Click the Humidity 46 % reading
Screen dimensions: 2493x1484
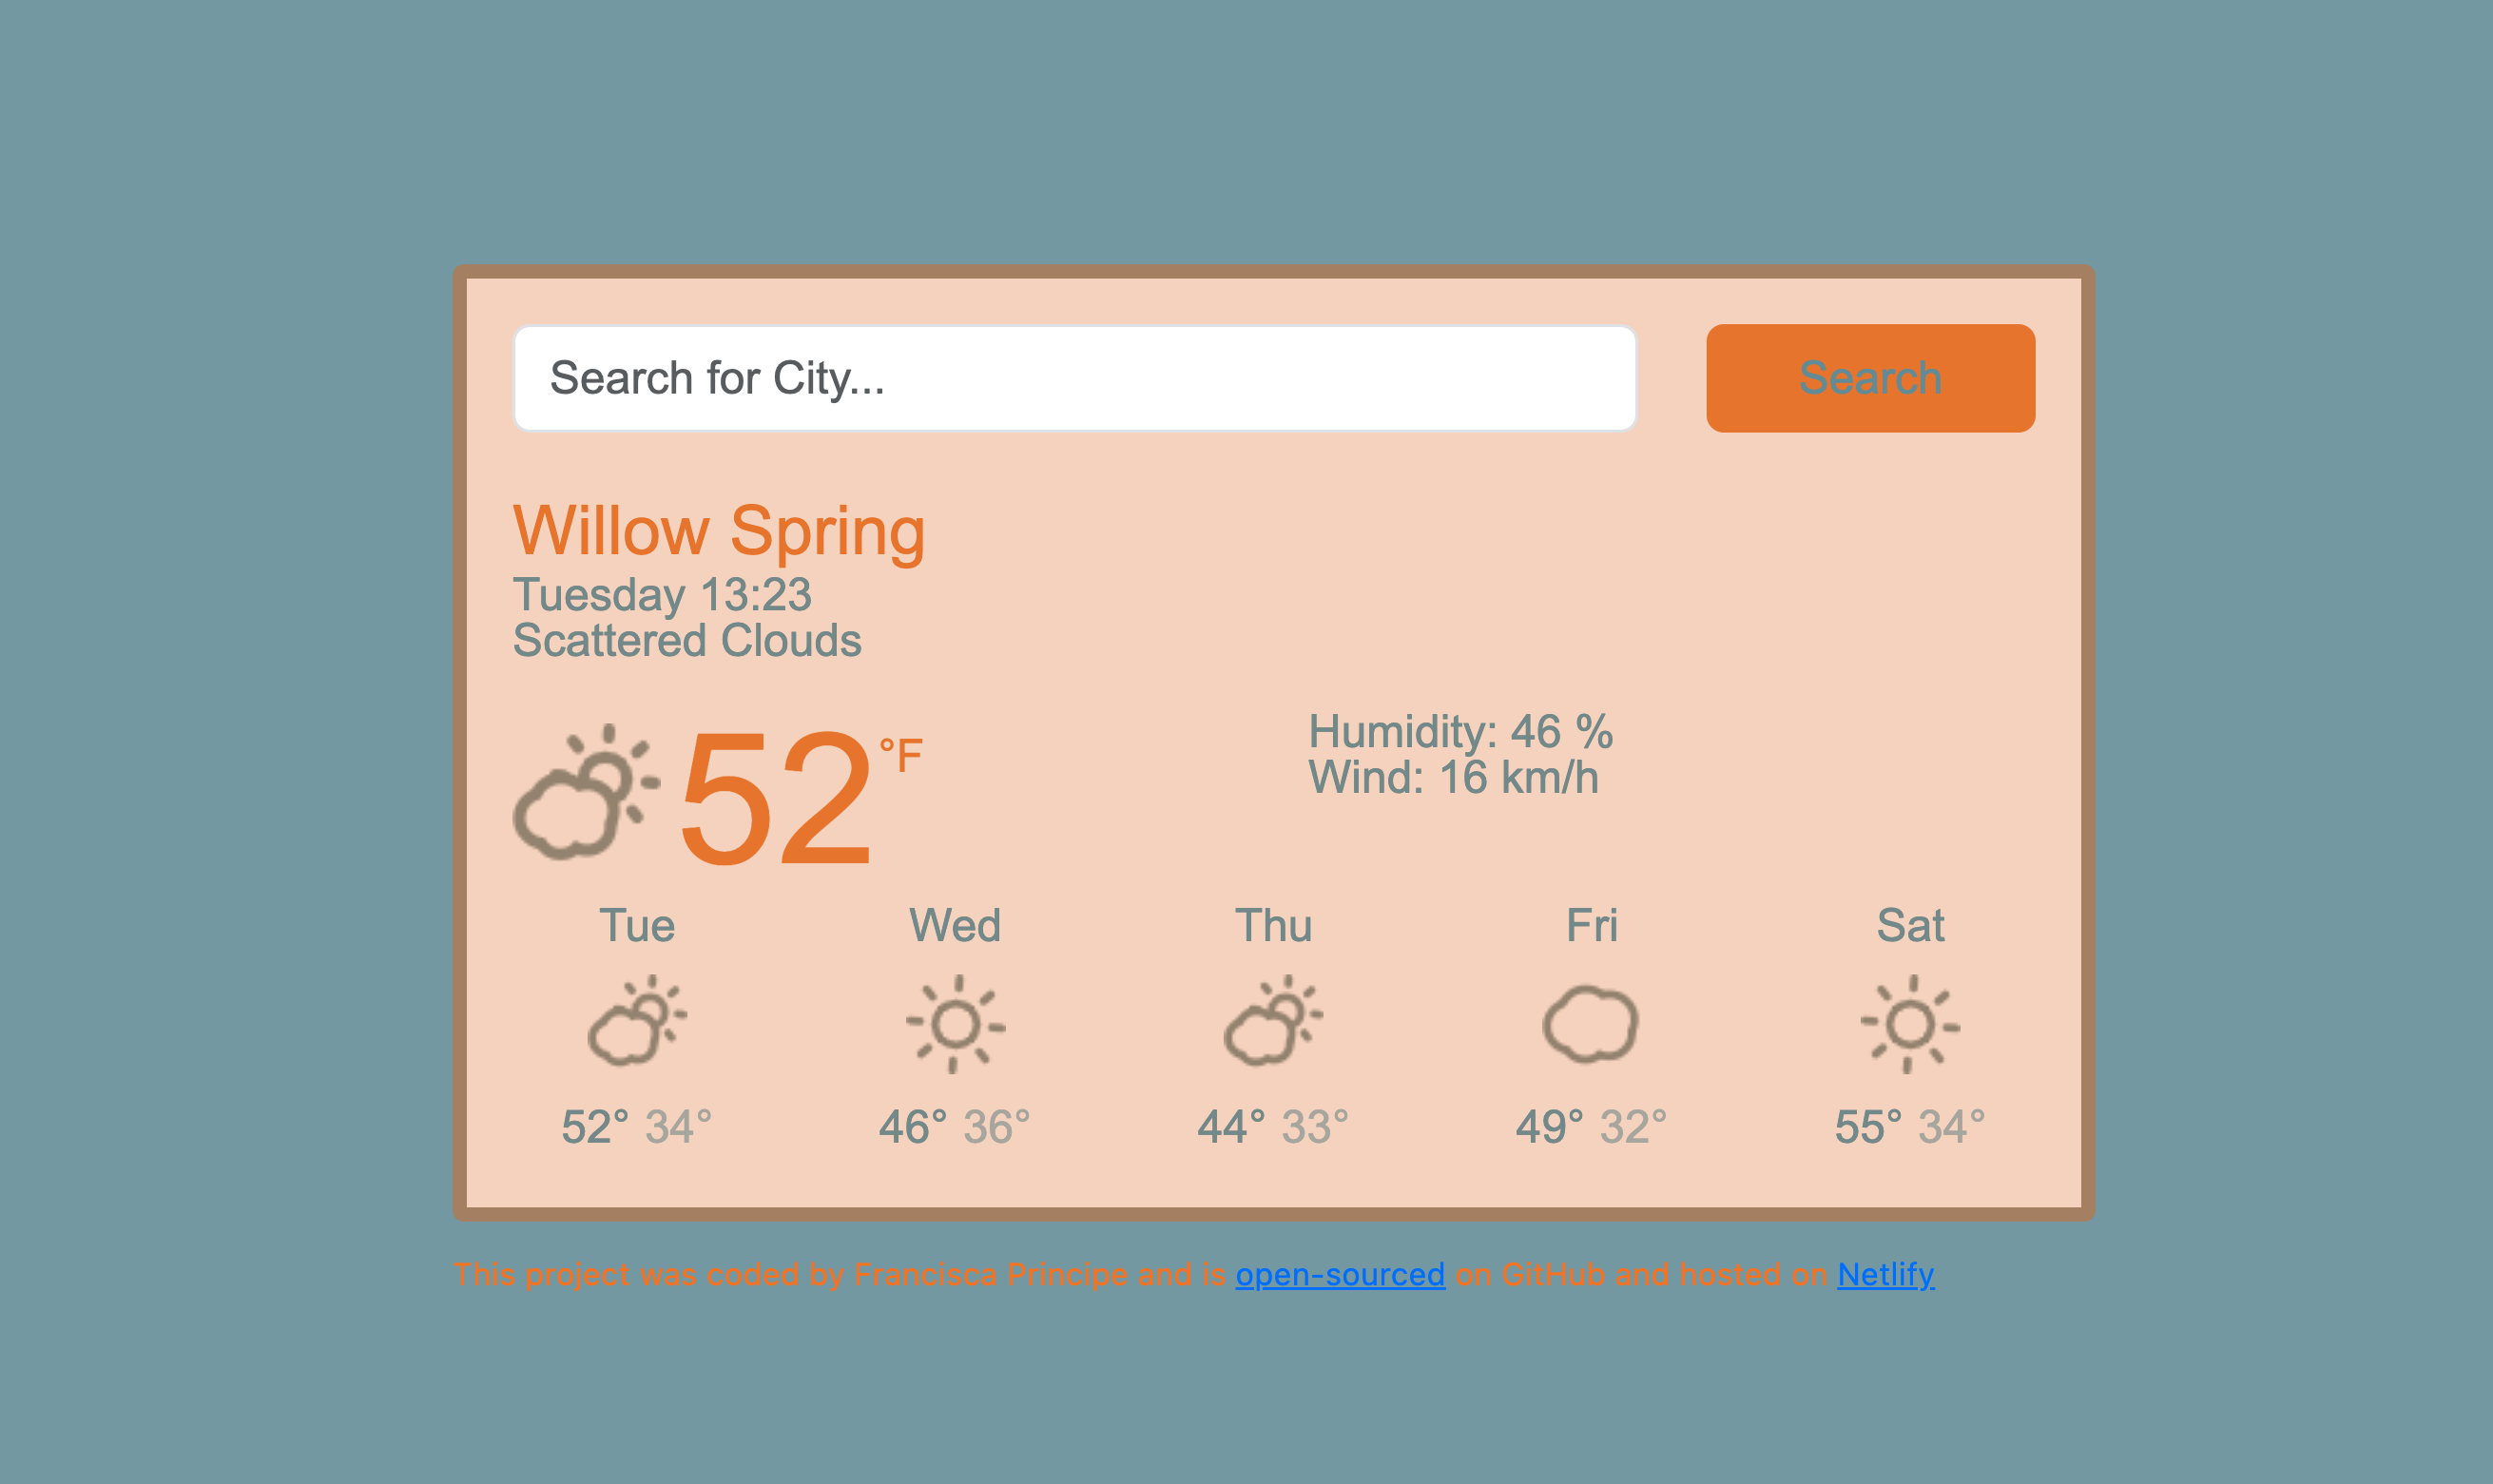(1461, 732)
